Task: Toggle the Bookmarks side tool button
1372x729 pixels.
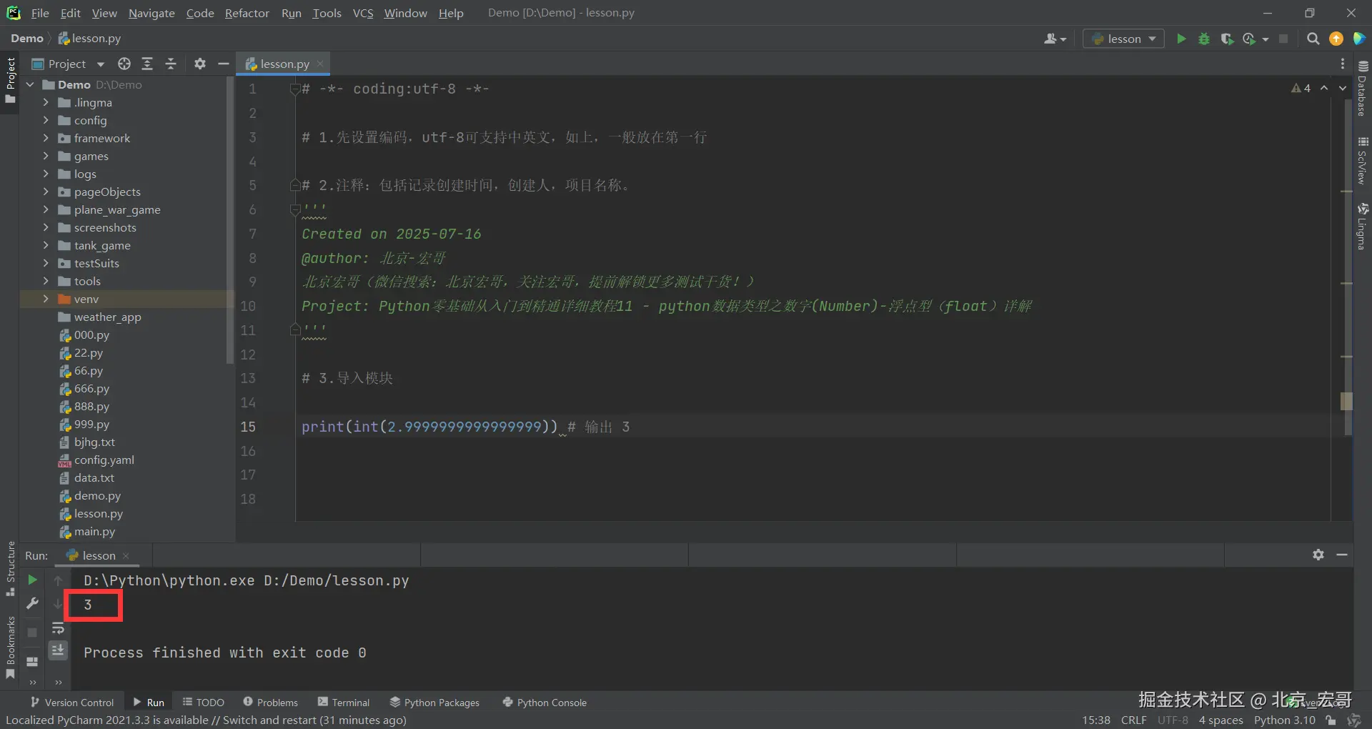Action: (10, 647)
